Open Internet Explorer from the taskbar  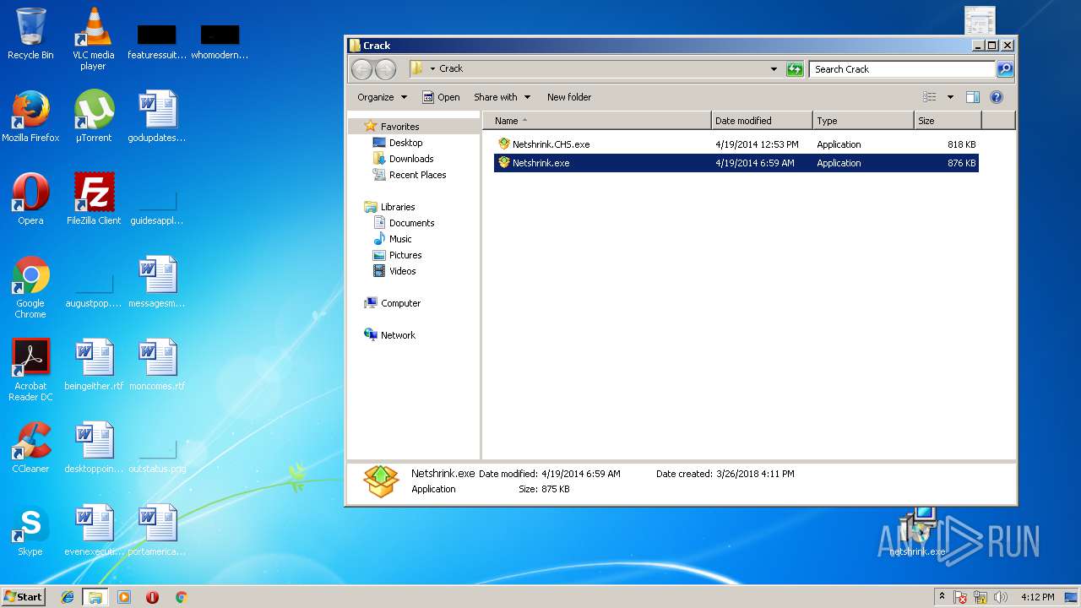(68, 597)
